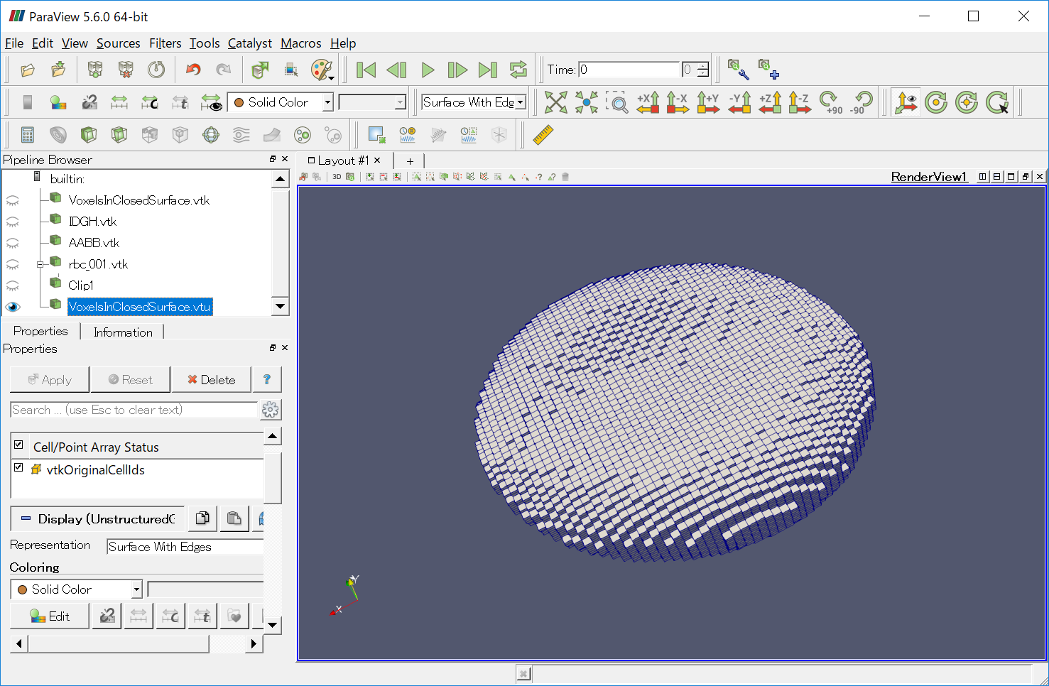
Task: Click the Delete button
Action: pyautogui.click(x=212, y=380)
